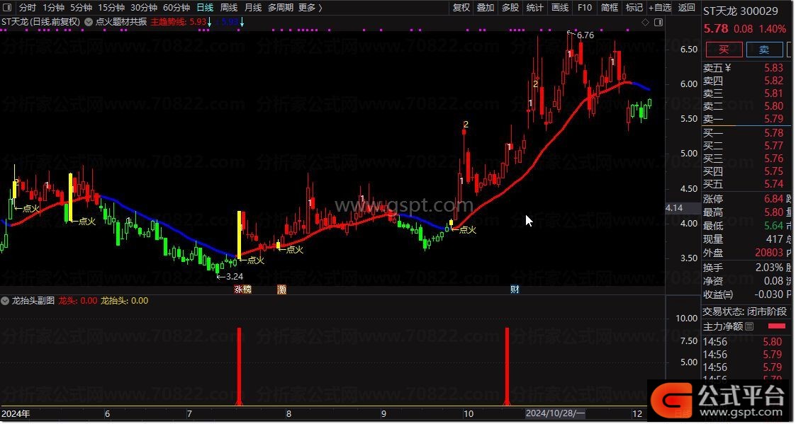Click the 3.24 low price label
796x424 pixels.
[x=234, y=276]
